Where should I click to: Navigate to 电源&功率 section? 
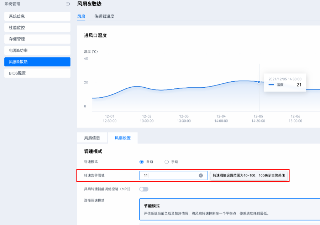point(37,50)
